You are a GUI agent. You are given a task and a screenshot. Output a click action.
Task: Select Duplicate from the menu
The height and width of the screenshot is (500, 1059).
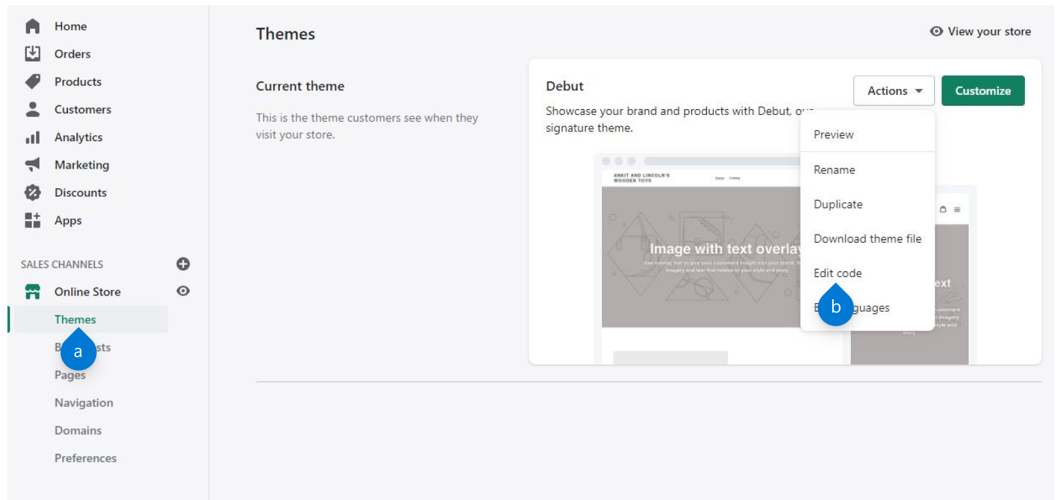tap(867, 205)
